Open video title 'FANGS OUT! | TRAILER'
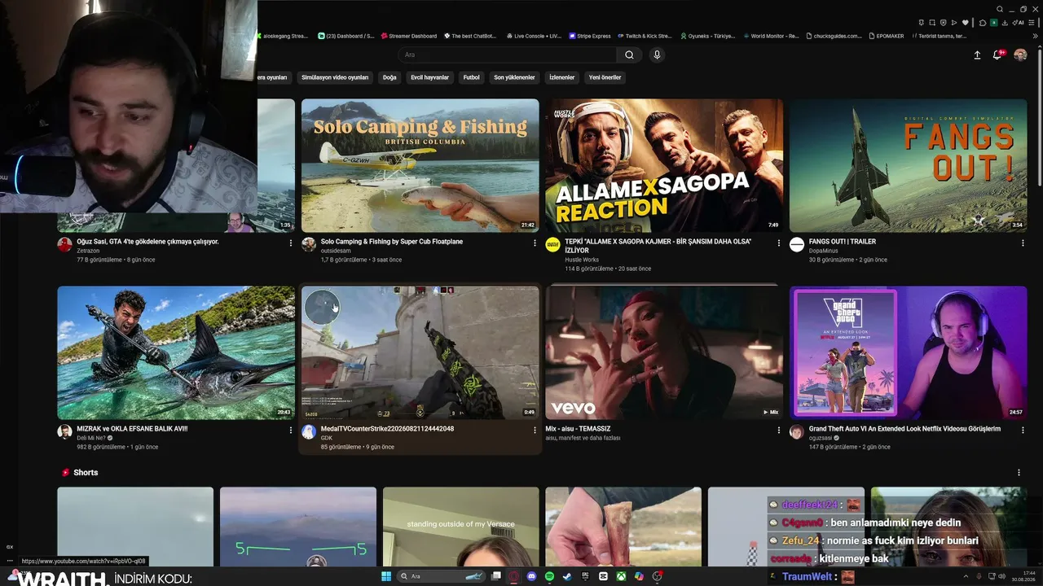 pos(843,242)
